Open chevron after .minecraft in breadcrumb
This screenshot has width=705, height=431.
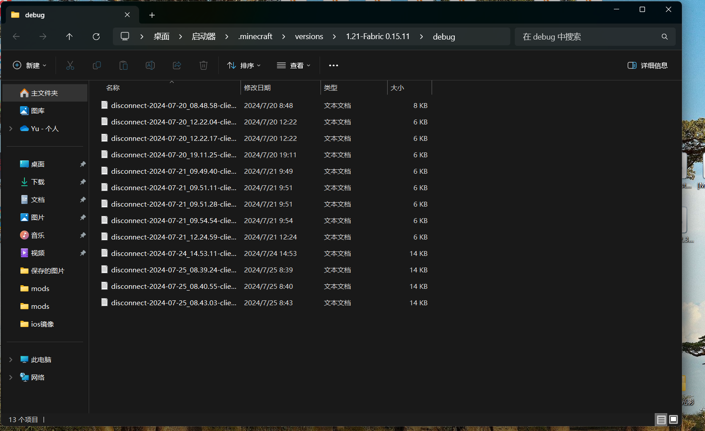point(284,36)
